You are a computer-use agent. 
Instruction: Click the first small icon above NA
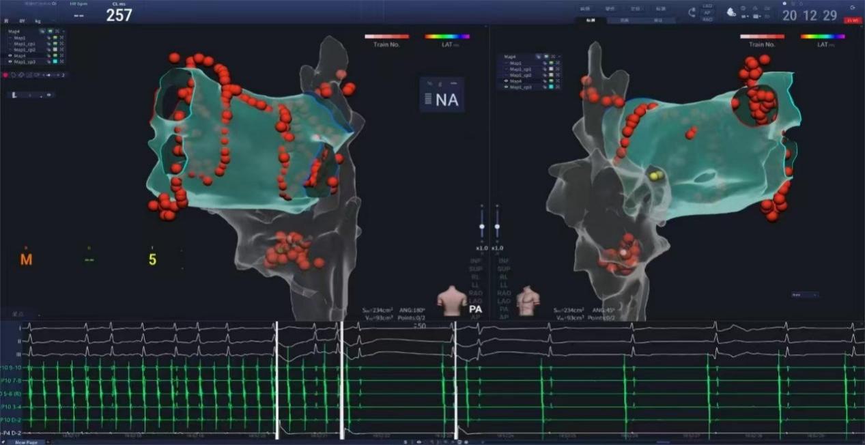click(429, 83)
